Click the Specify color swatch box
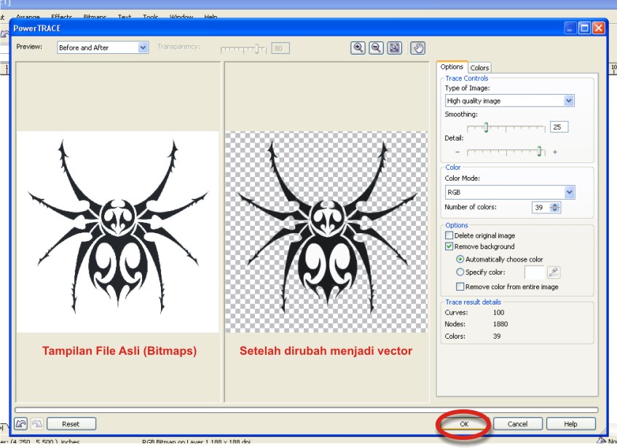617x448 pixels. (x=535, y=272)
